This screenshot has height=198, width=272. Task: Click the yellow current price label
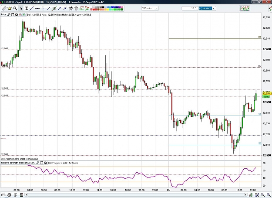(267, 93)
